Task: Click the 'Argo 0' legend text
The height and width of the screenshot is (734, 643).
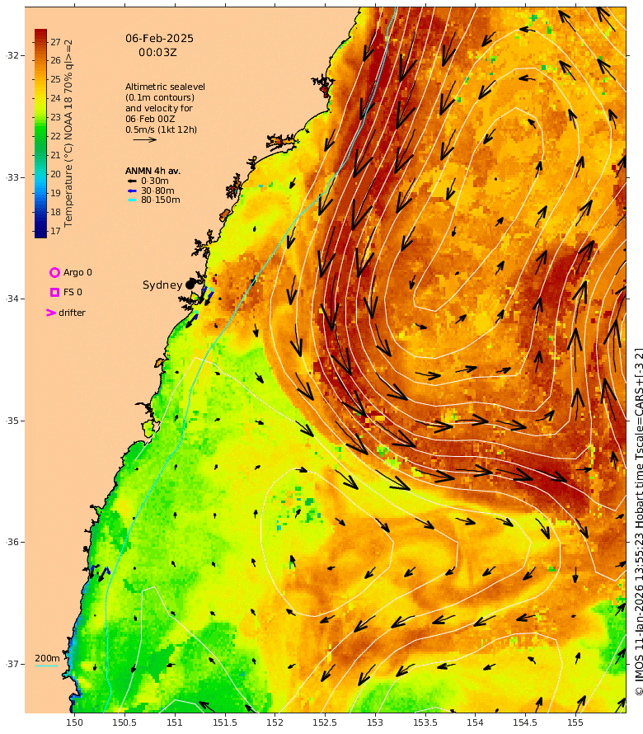Action: [77, 272]
